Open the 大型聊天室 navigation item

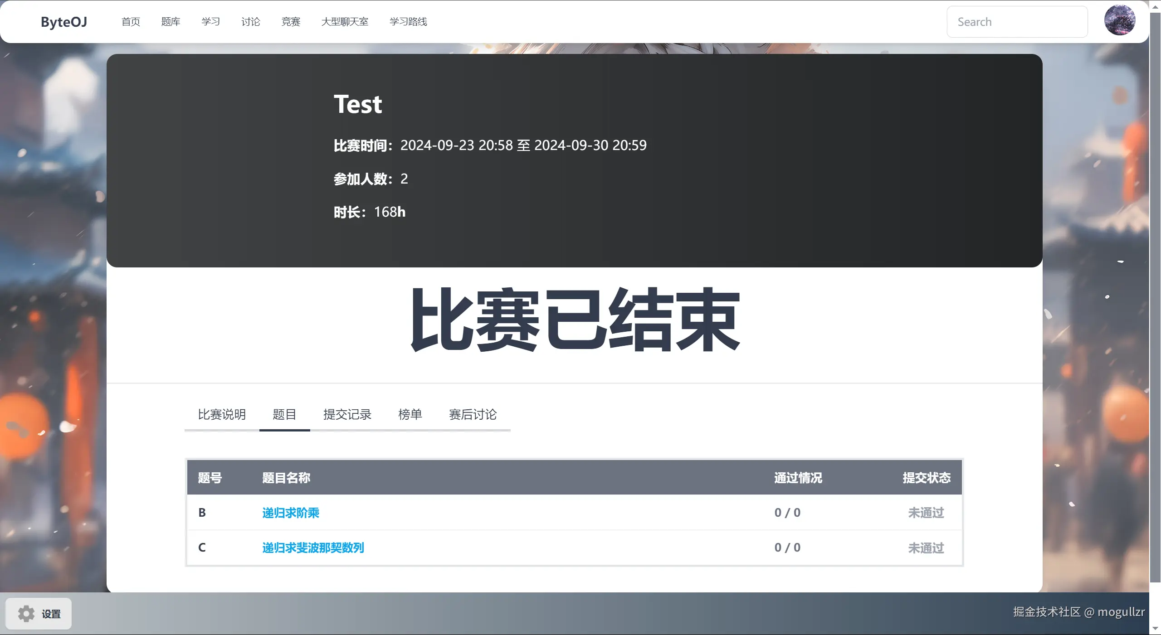tap(345, 21)
